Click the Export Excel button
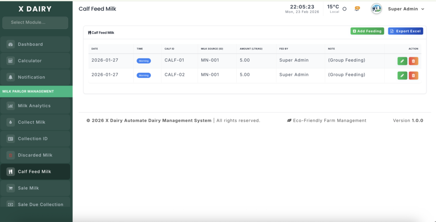The height and width of the screenshot is (222, 436). 405,31
